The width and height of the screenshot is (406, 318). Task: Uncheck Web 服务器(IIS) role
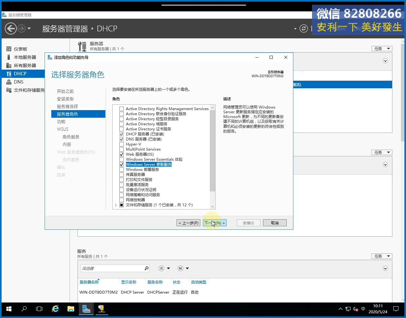pyautogui.click(x=122, y=154)
